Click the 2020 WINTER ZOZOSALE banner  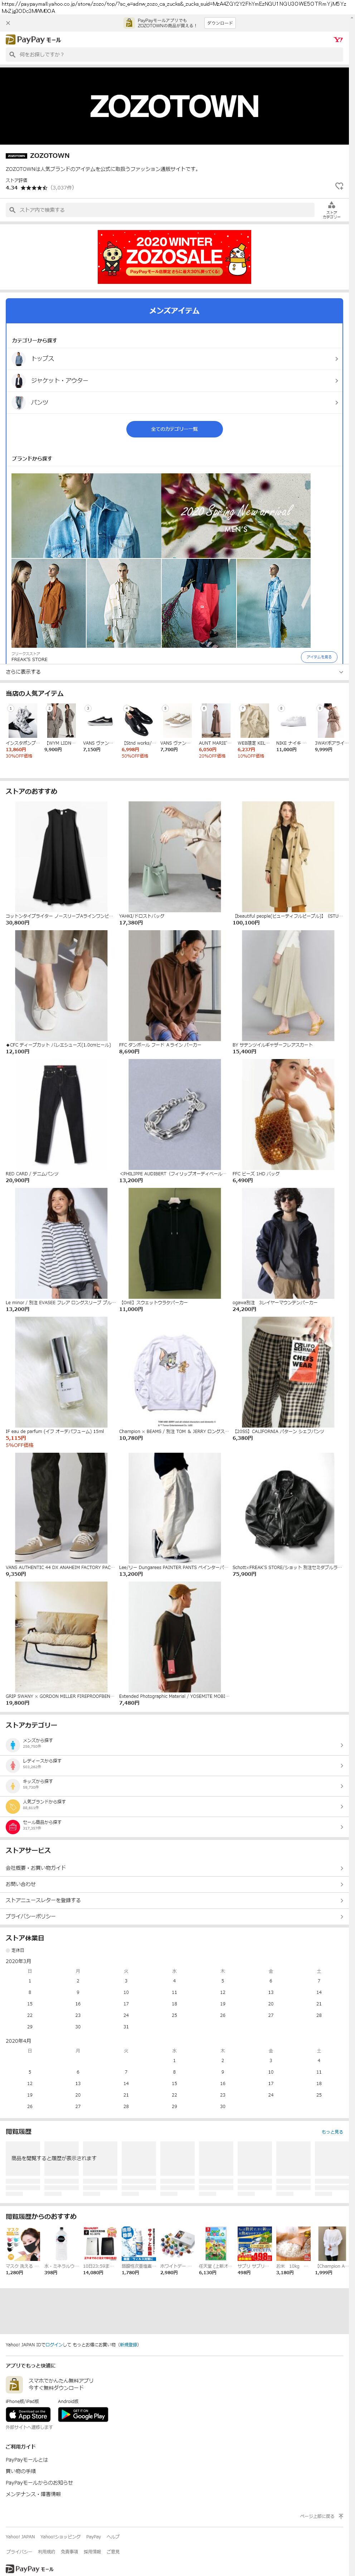point(175,257)
